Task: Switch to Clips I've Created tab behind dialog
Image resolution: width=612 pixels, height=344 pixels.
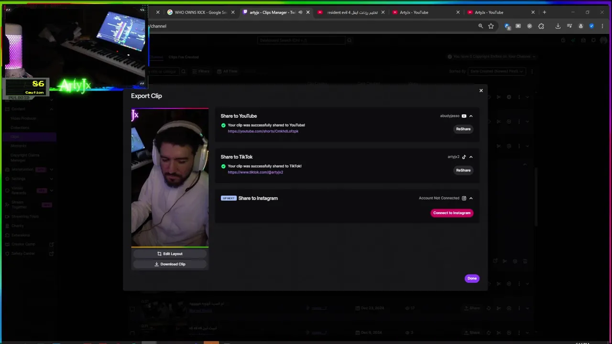Action: (184, 57)
